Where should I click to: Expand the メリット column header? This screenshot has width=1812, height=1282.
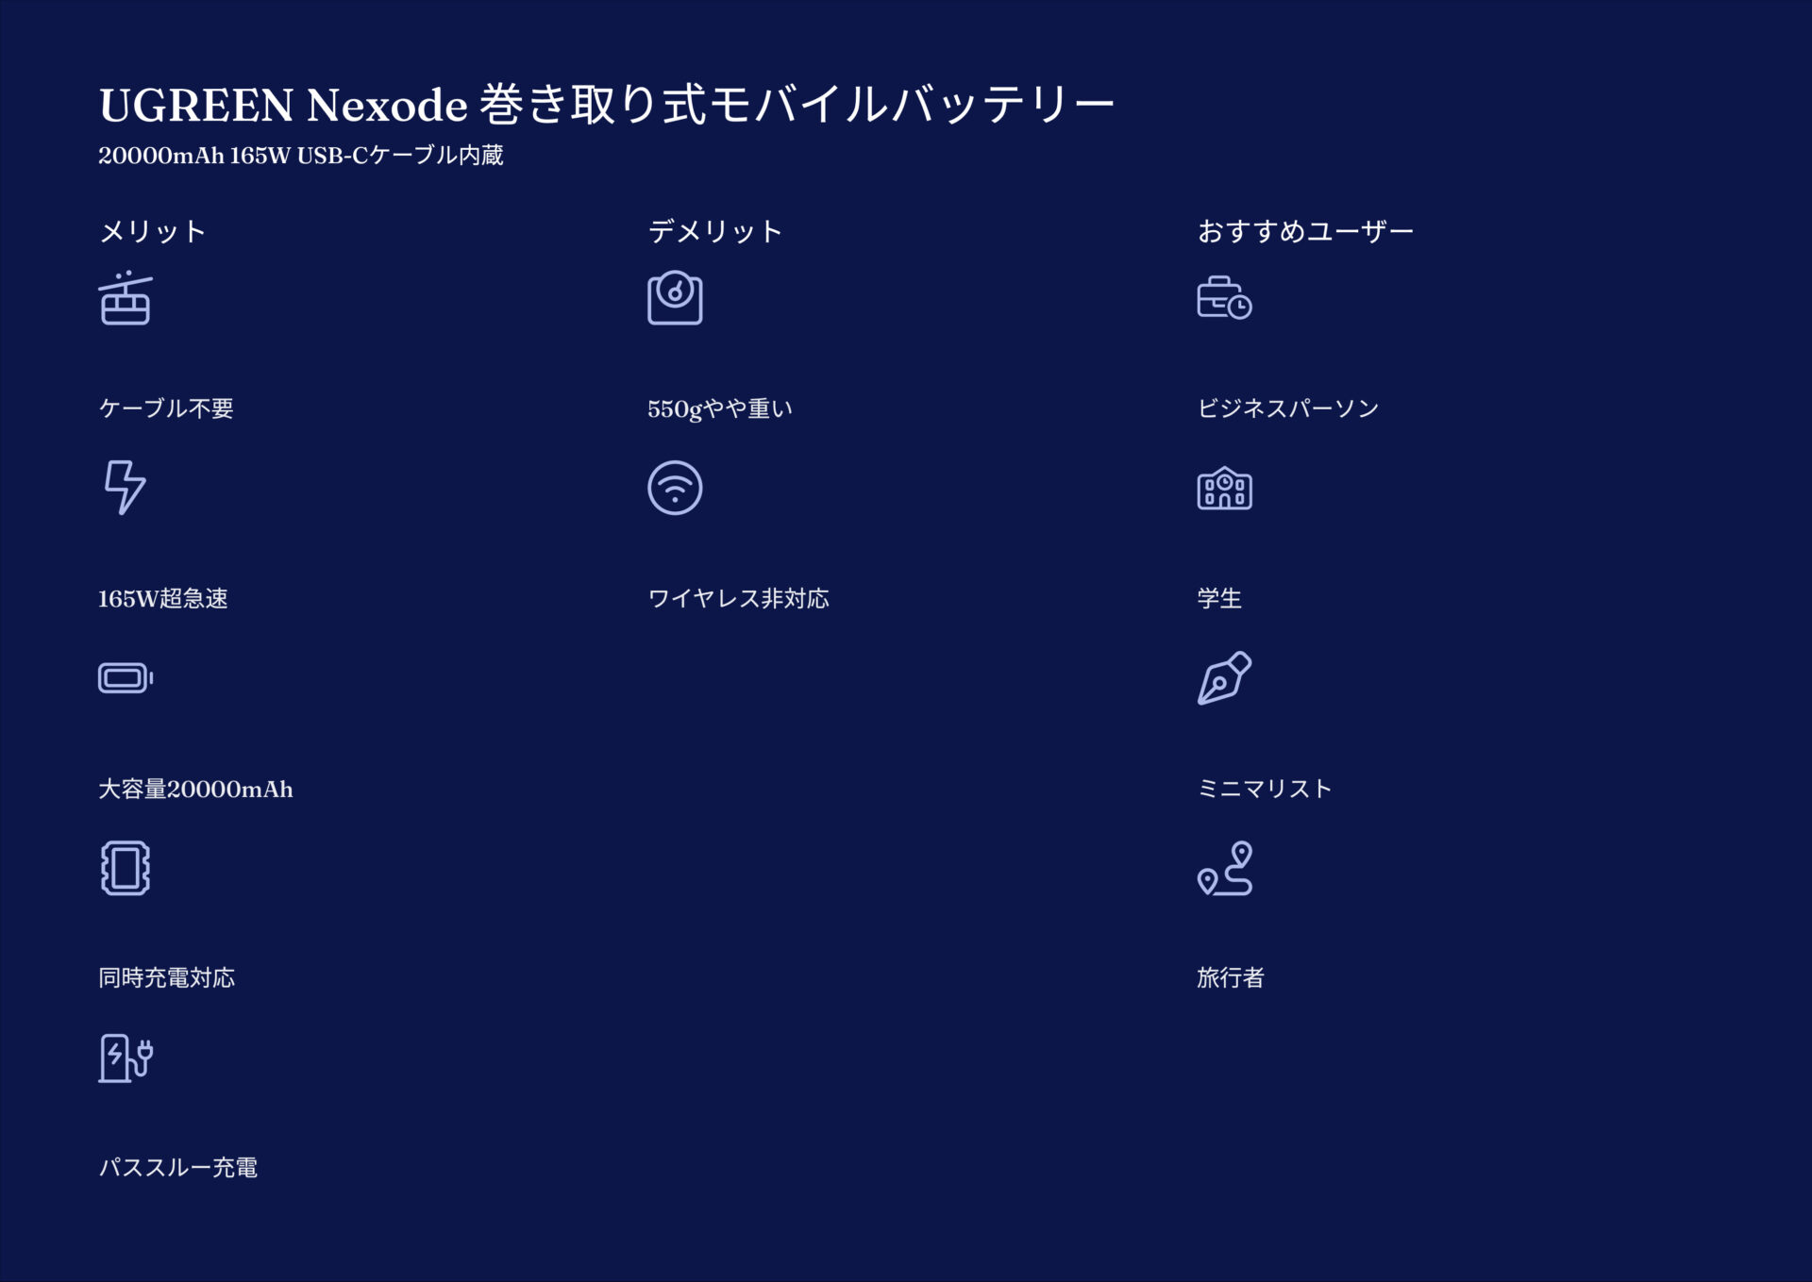(x=152, y=228)
